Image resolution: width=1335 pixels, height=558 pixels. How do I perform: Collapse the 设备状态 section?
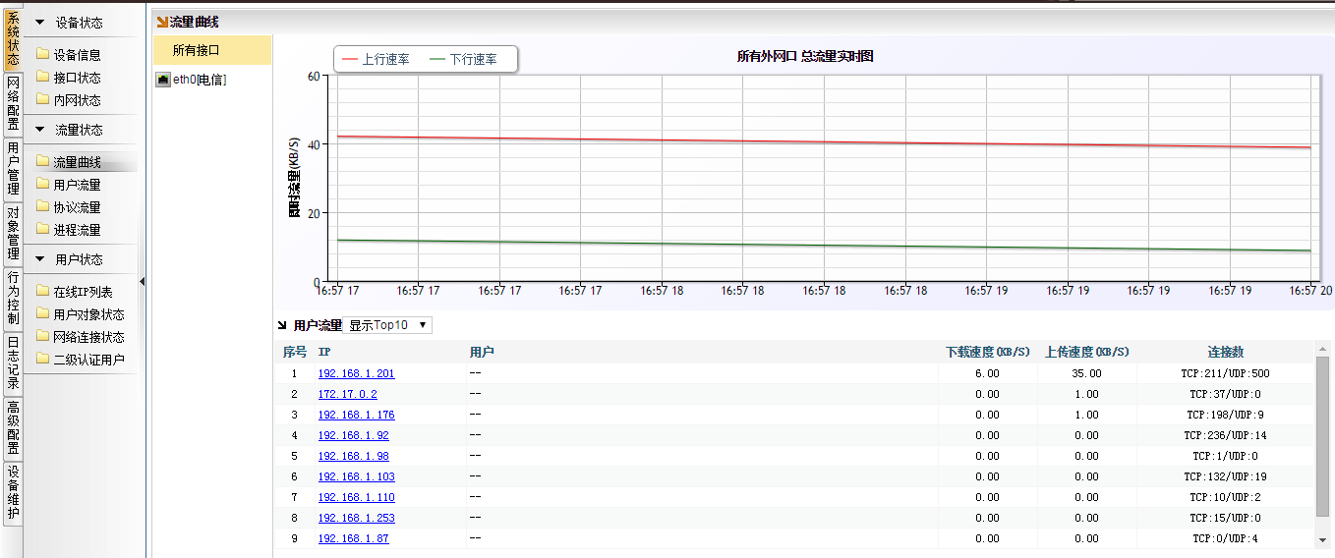[x=40, y=23]
